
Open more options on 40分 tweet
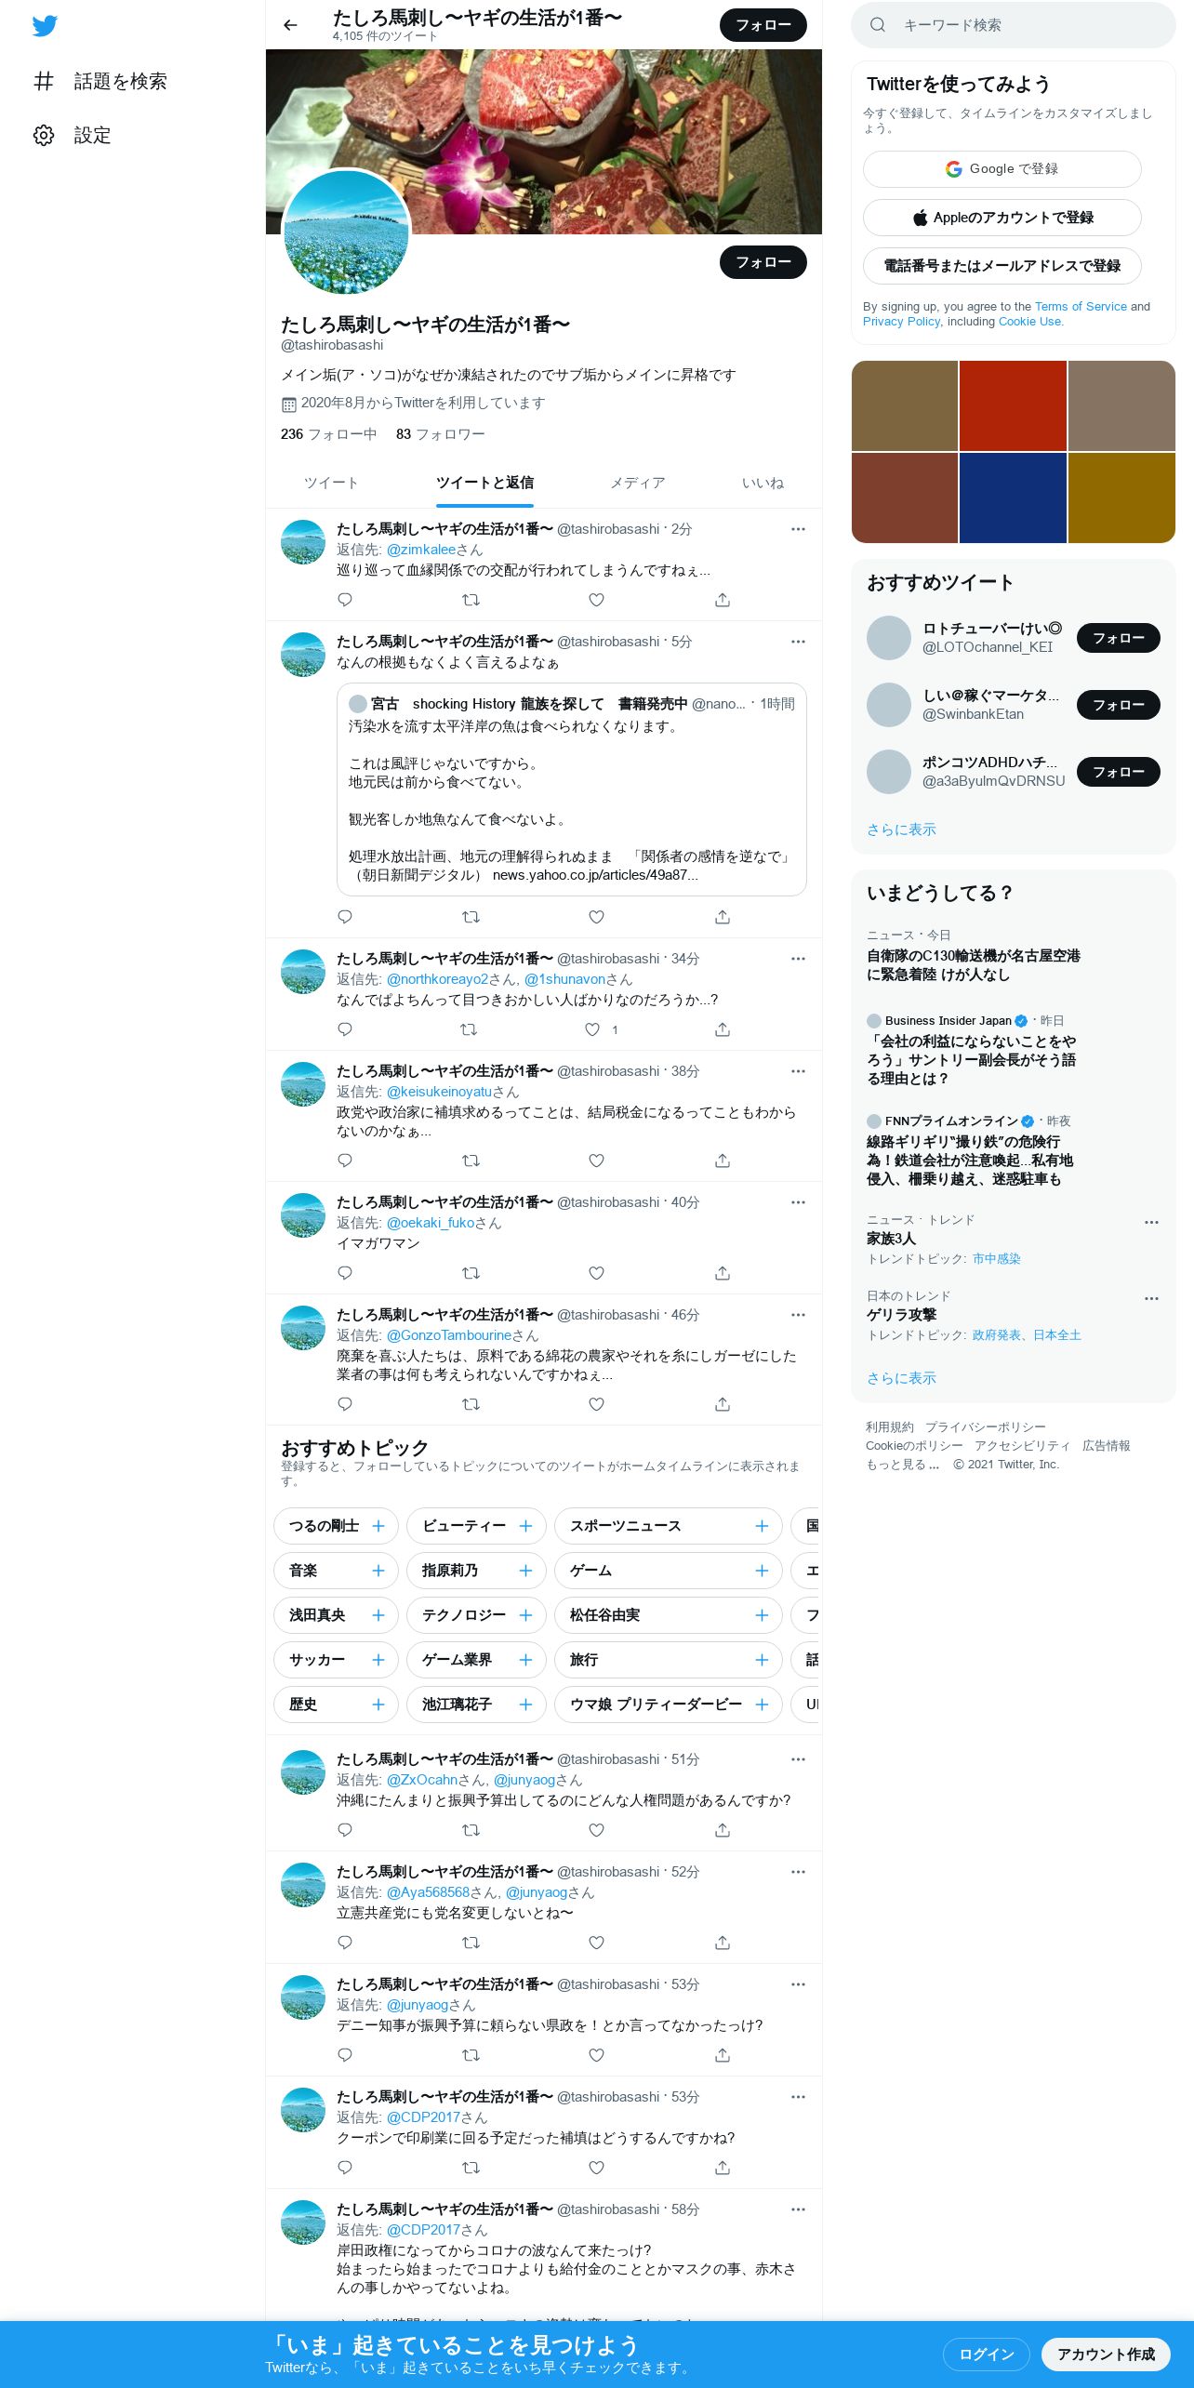click(x=798, y=1202)
